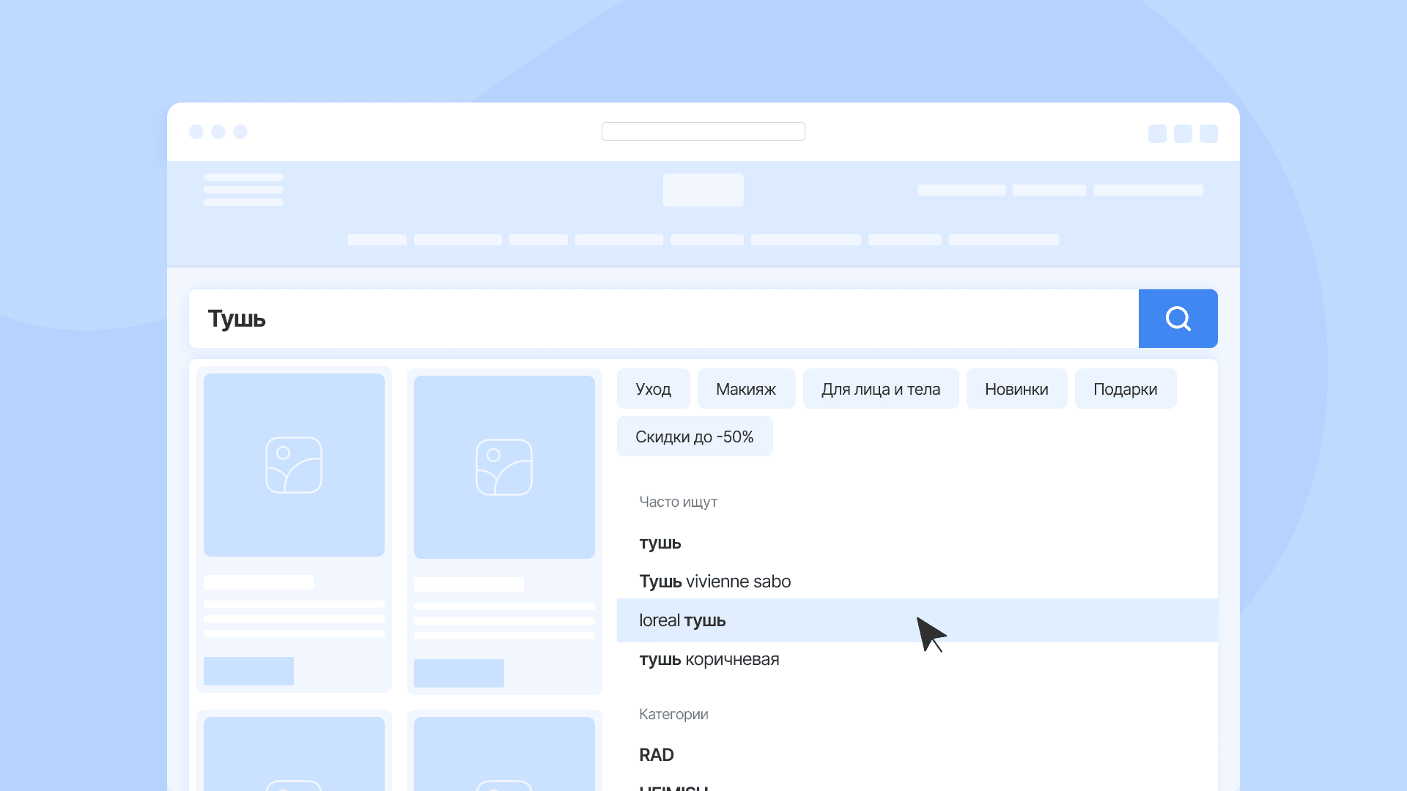
Task: Choose the Для лица и тела chip
Action: (881, 389)
